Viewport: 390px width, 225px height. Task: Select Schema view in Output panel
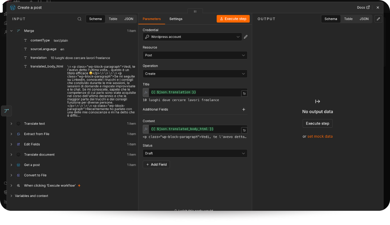click(x=331, y=19)
